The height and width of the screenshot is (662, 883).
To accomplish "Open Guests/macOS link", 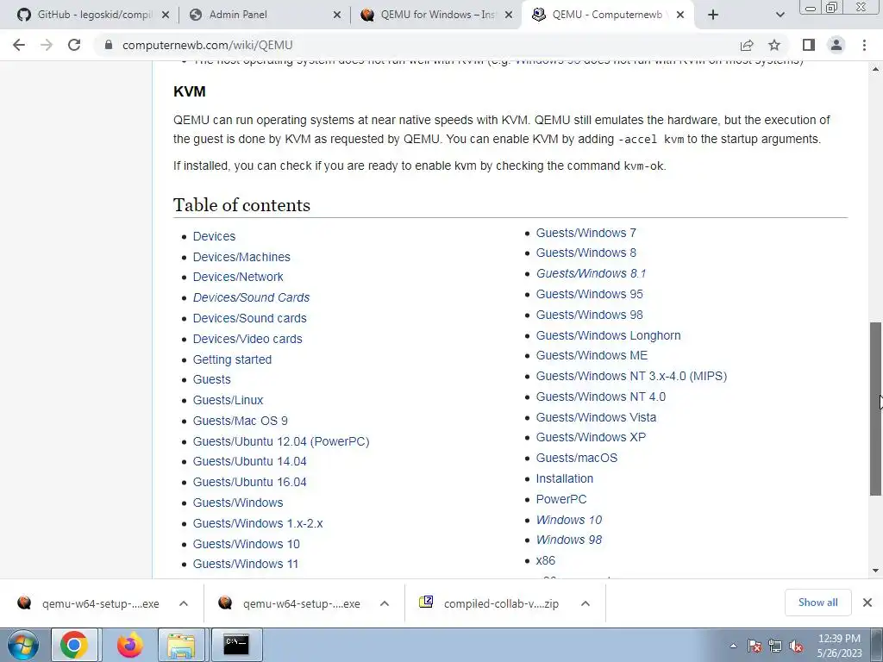I will click(577, 459).
